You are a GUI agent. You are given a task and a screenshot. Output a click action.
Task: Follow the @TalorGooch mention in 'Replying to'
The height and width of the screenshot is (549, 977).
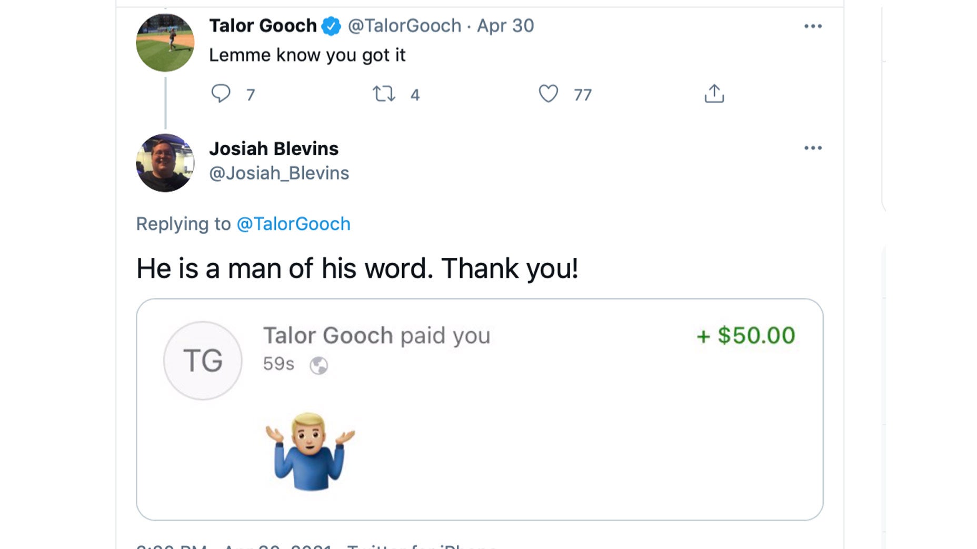point(293,224)
